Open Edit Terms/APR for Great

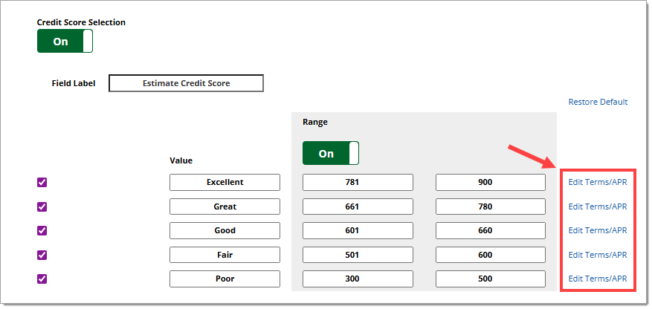(598, 206)
